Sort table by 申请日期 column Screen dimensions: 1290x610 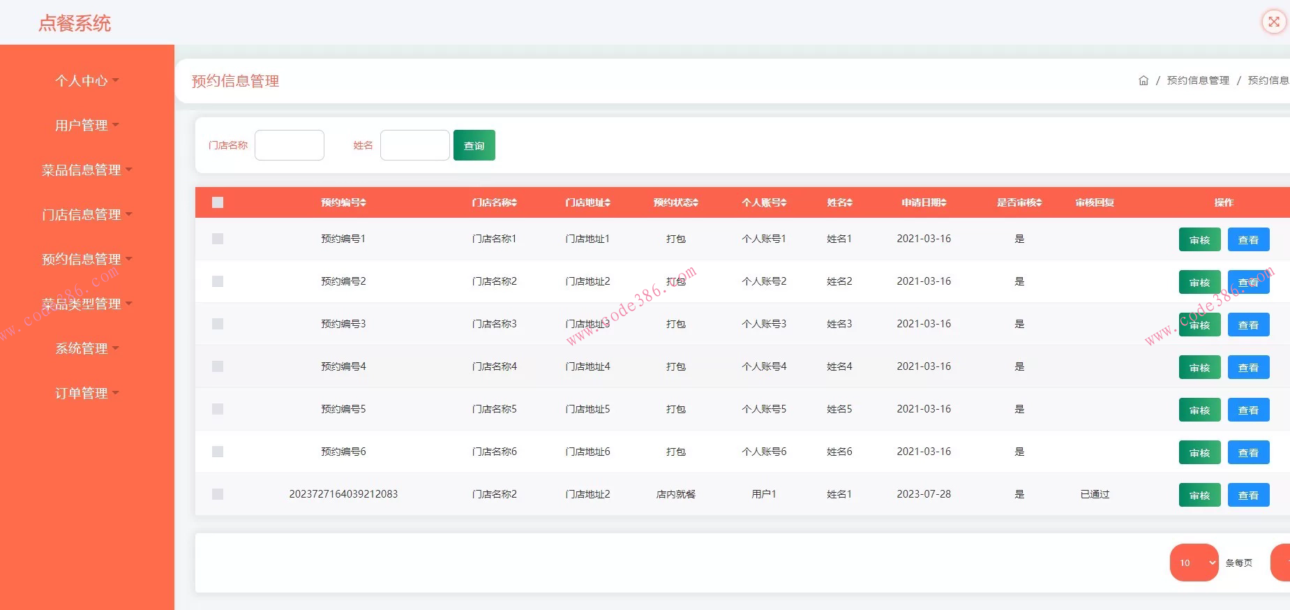pos(944,203)
